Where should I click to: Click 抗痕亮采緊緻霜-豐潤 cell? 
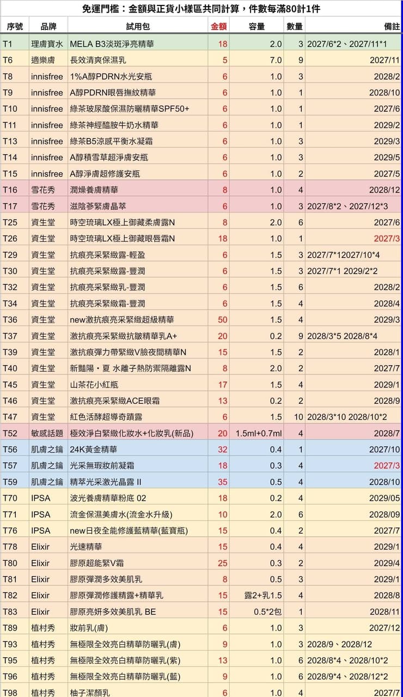(138, 303)
